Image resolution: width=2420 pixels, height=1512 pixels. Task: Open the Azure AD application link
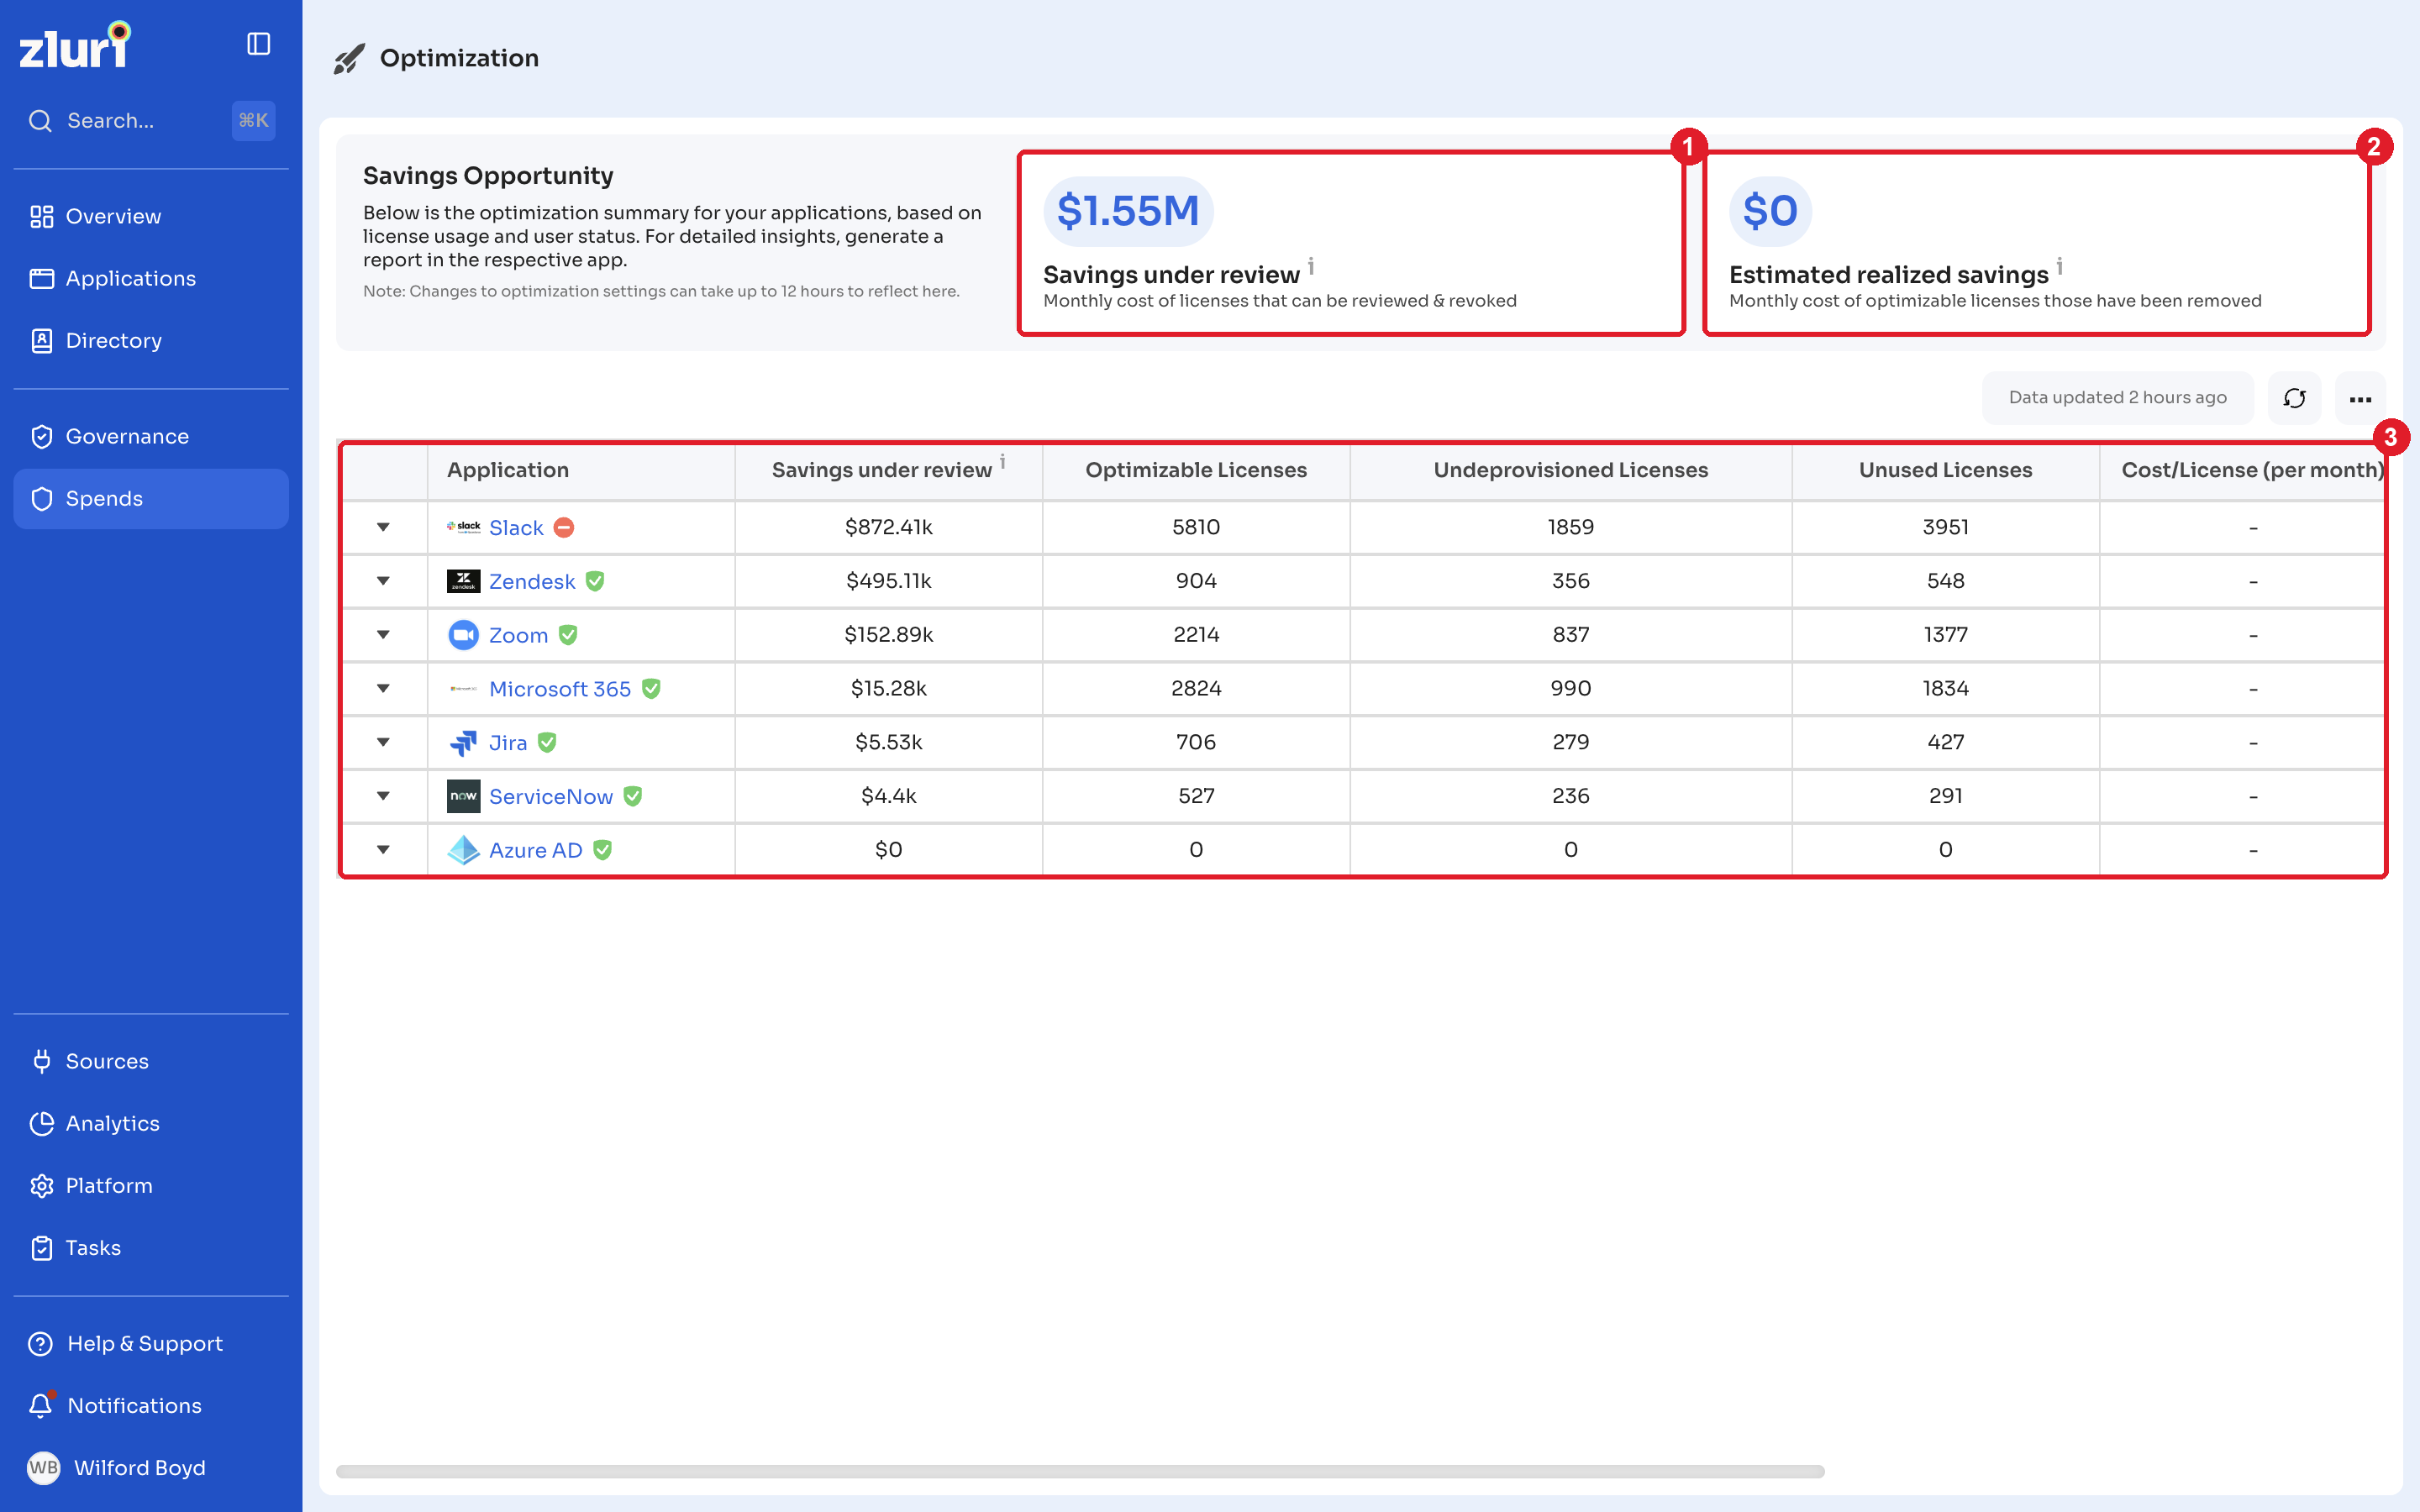[535, 850]
